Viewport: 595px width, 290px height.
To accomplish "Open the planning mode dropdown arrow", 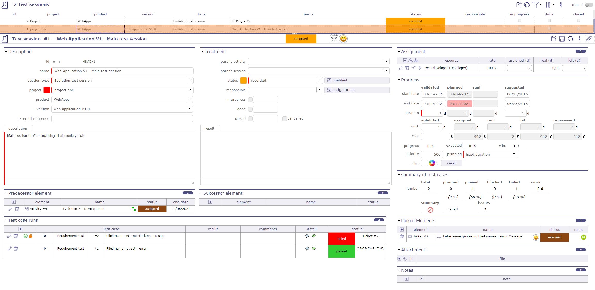I will 514,154.
